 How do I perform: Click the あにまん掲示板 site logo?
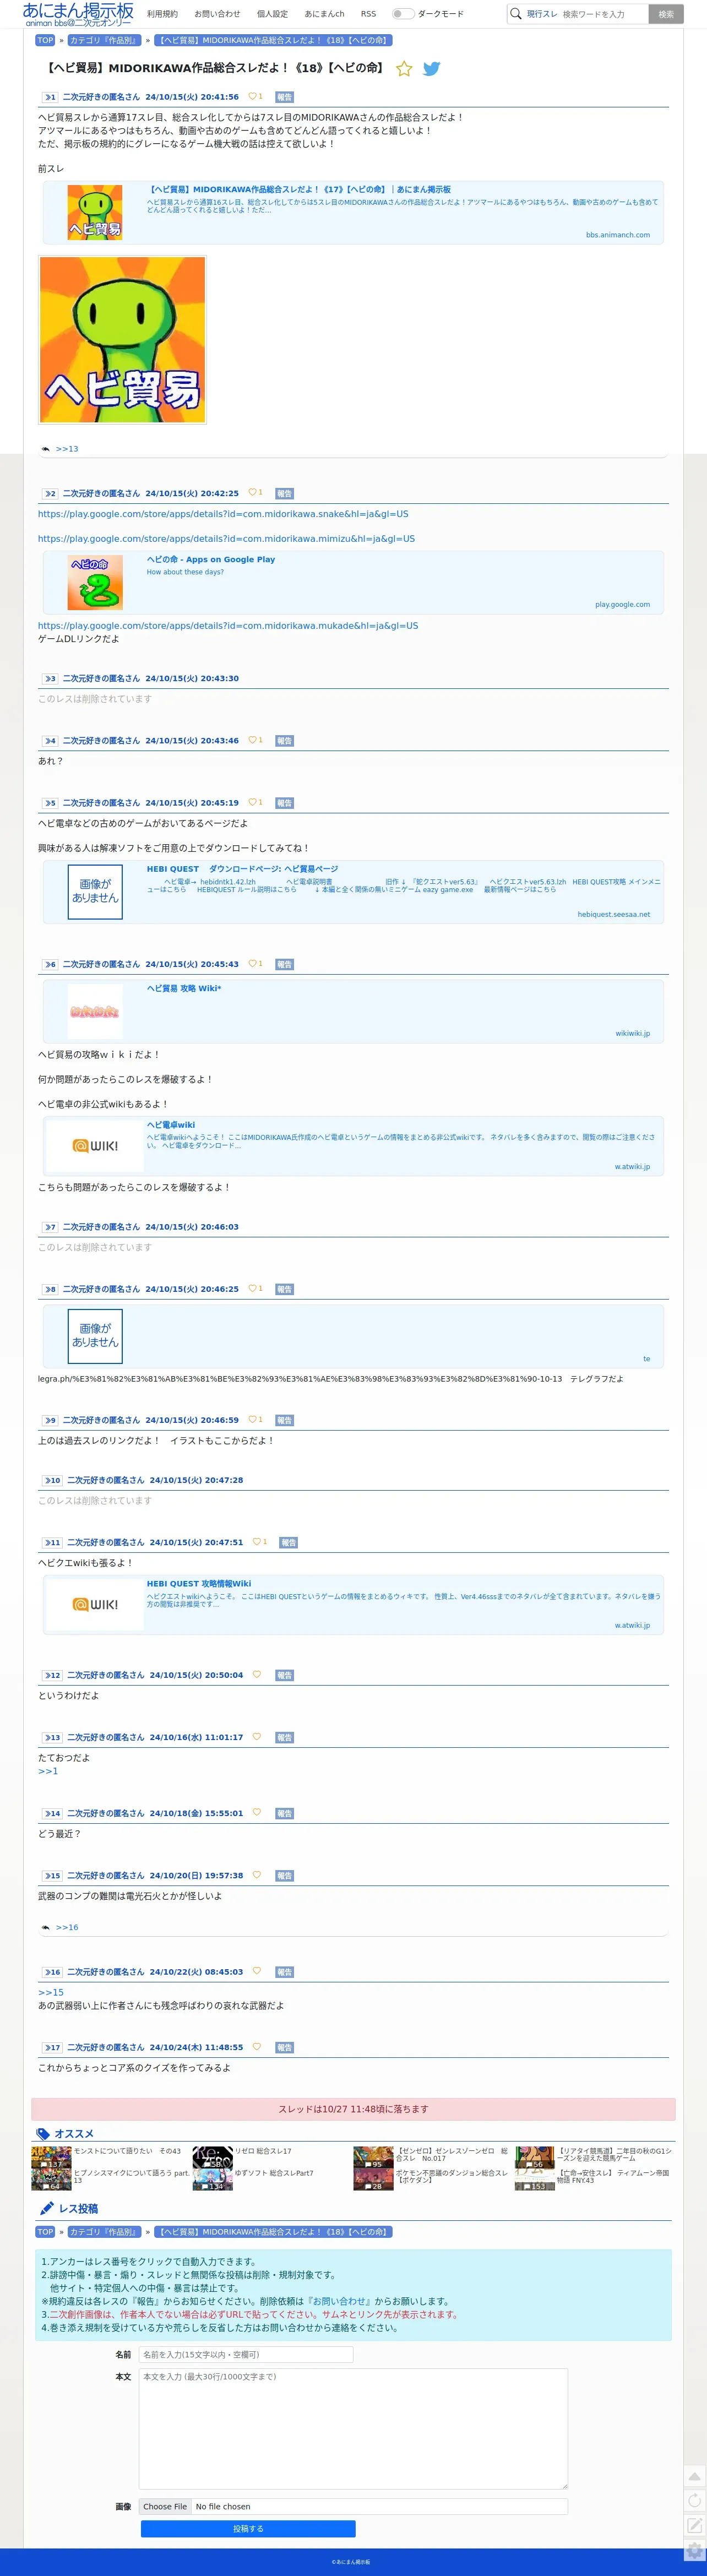click(x=78, y=14)
